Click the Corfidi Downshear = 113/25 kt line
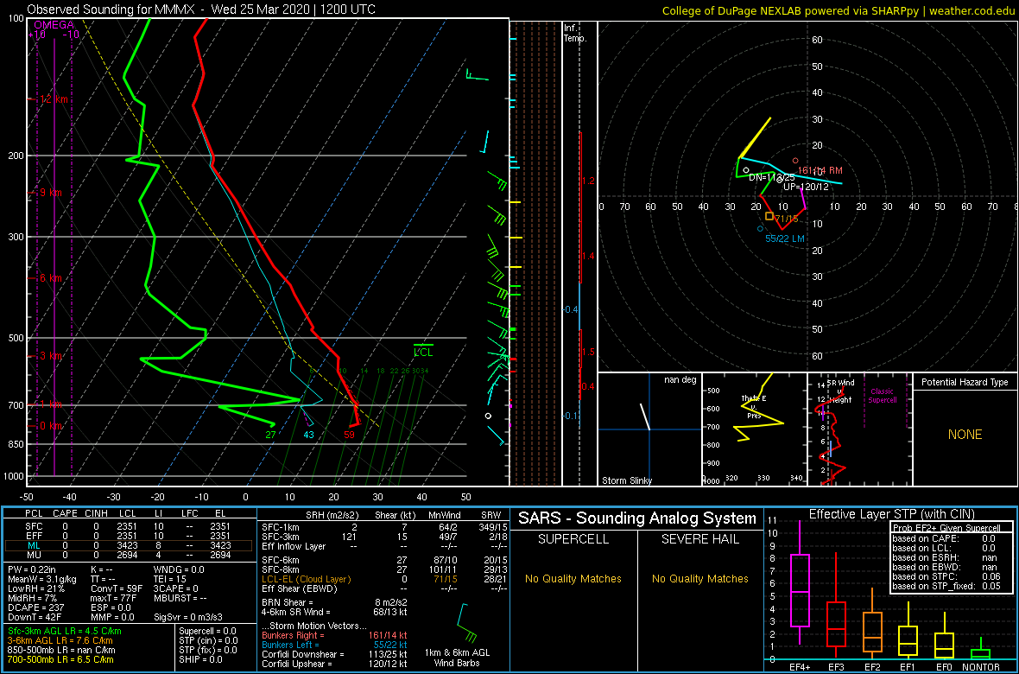 coord(335,654)
